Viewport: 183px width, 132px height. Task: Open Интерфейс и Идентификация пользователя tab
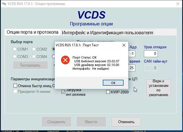[x=107, y=33]
